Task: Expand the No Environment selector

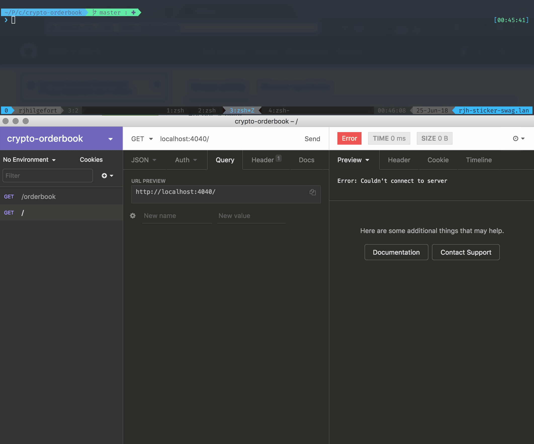Action: coord(29,159)
